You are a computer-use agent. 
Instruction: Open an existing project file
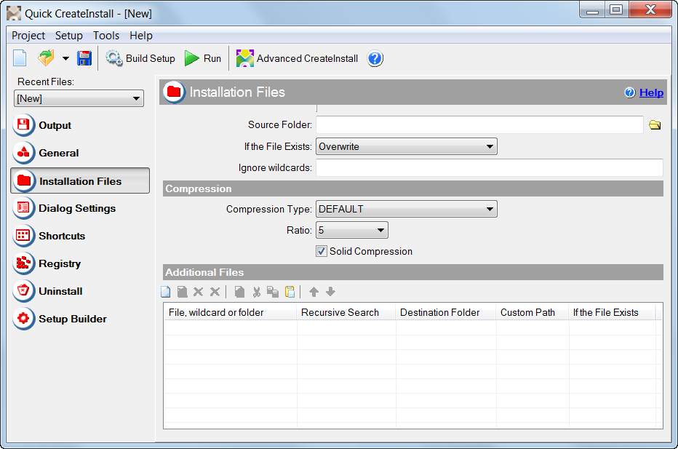[x=47, y=58]
